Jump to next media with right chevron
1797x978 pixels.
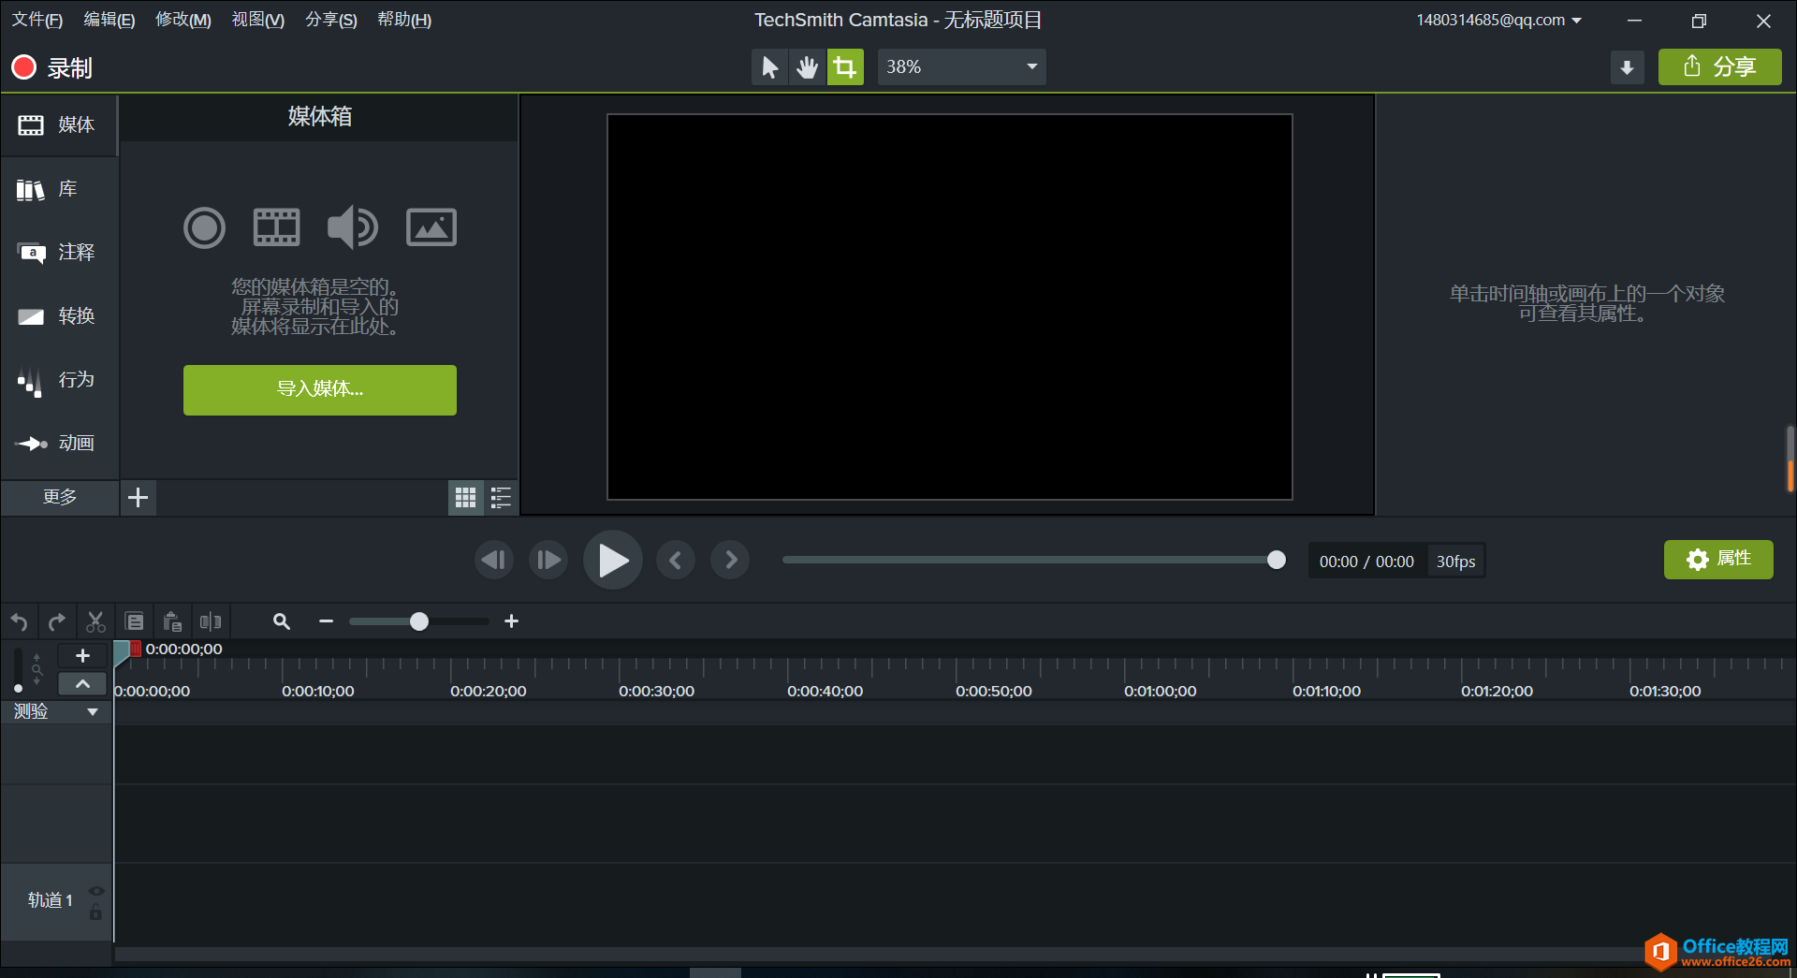730,560
